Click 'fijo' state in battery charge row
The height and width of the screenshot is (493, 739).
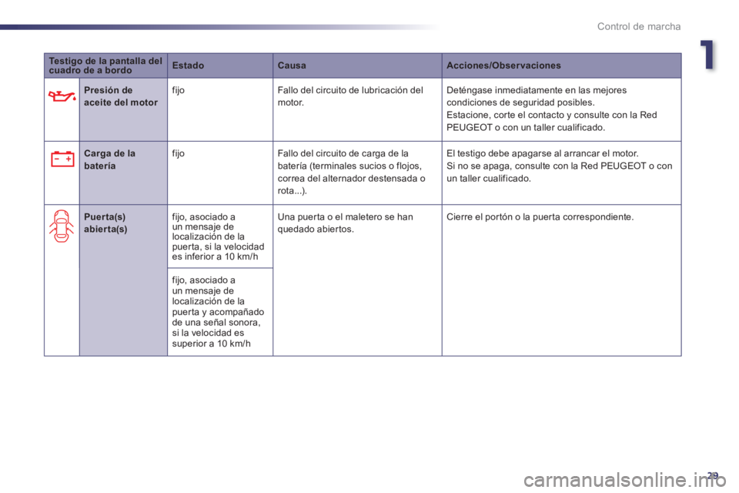(x=178, y=153)
